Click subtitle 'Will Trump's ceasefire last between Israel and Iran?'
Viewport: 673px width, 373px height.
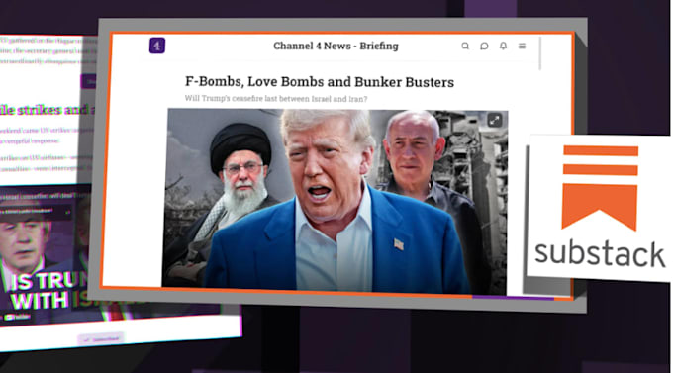pos(276,98)
